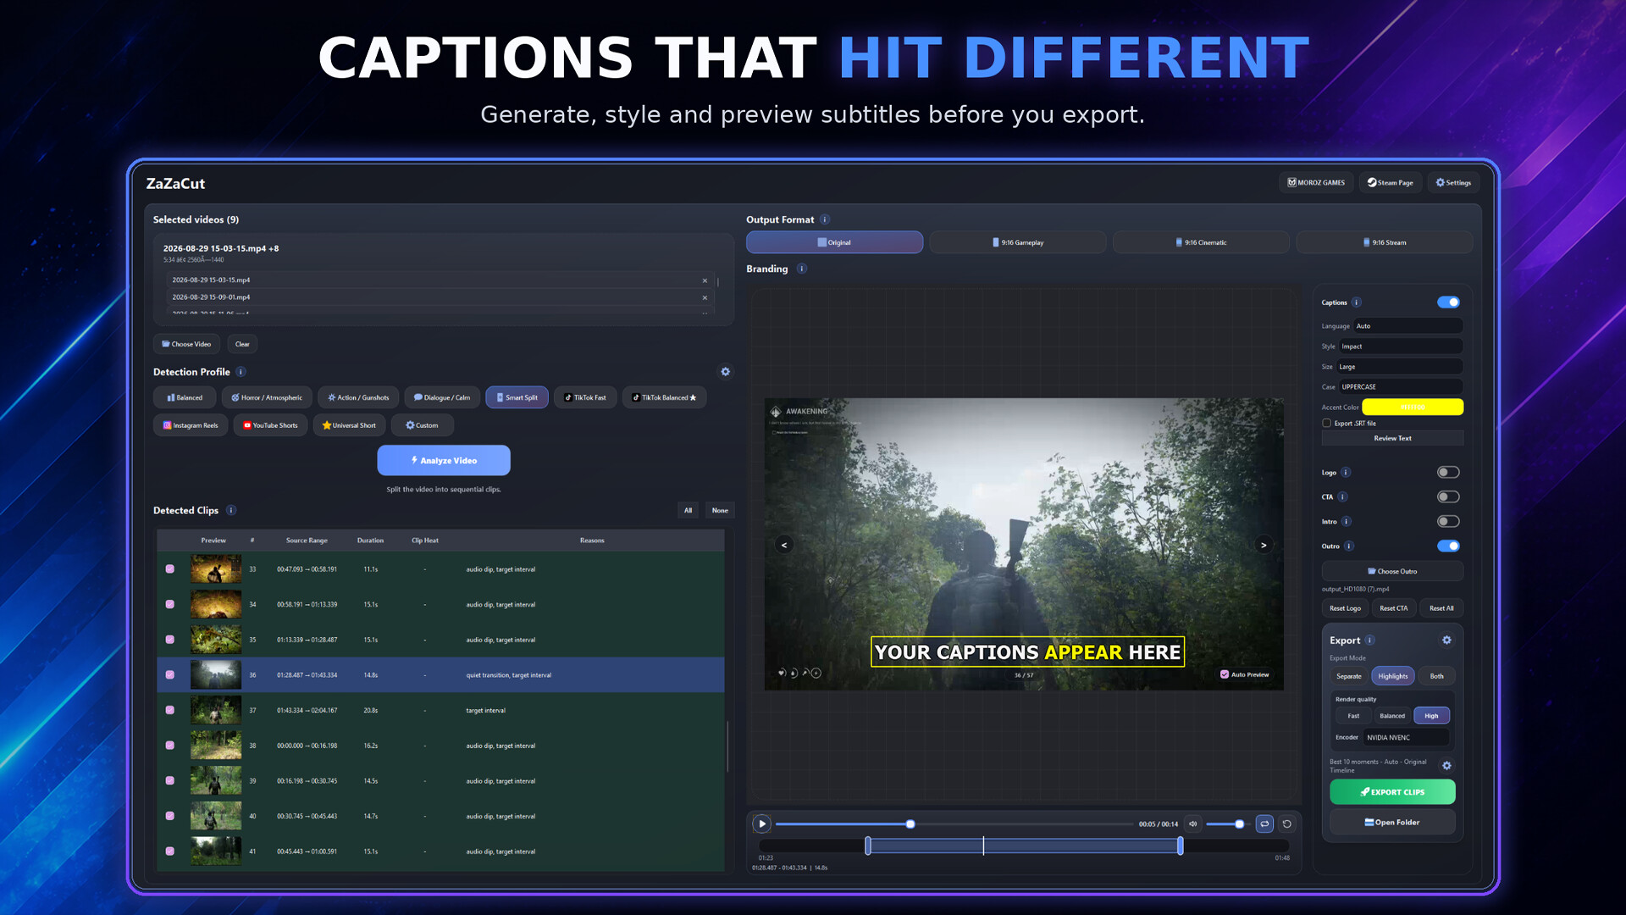Screen dimensions: 1626x915
Task: Click the Open Folder button
Action: click(x=1392, y=823)
